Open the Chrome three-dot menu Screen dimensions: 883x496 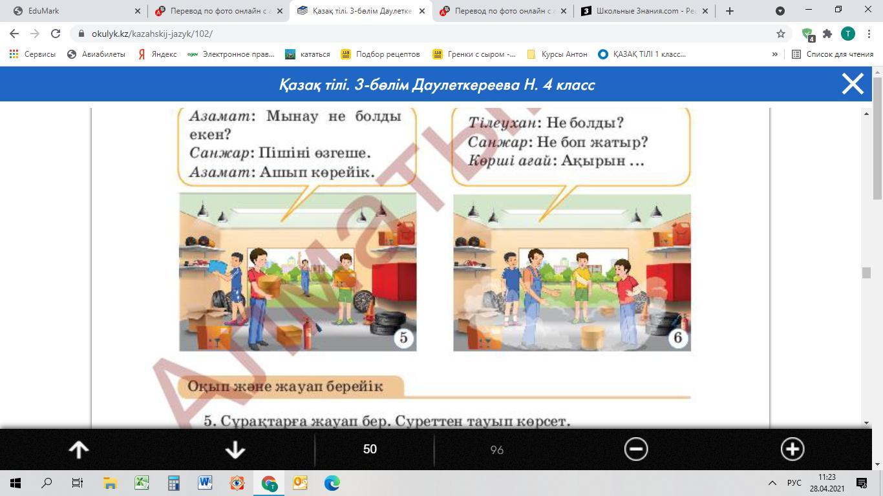868,34
